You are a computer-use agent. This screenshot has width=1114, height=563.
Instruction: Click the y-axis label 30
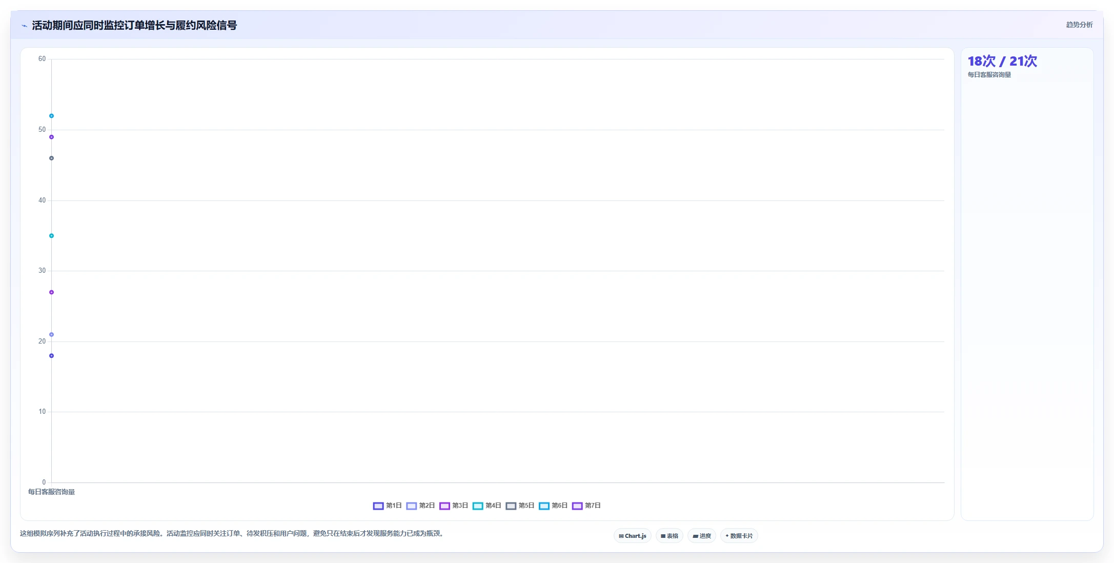[x=42, y=271]
